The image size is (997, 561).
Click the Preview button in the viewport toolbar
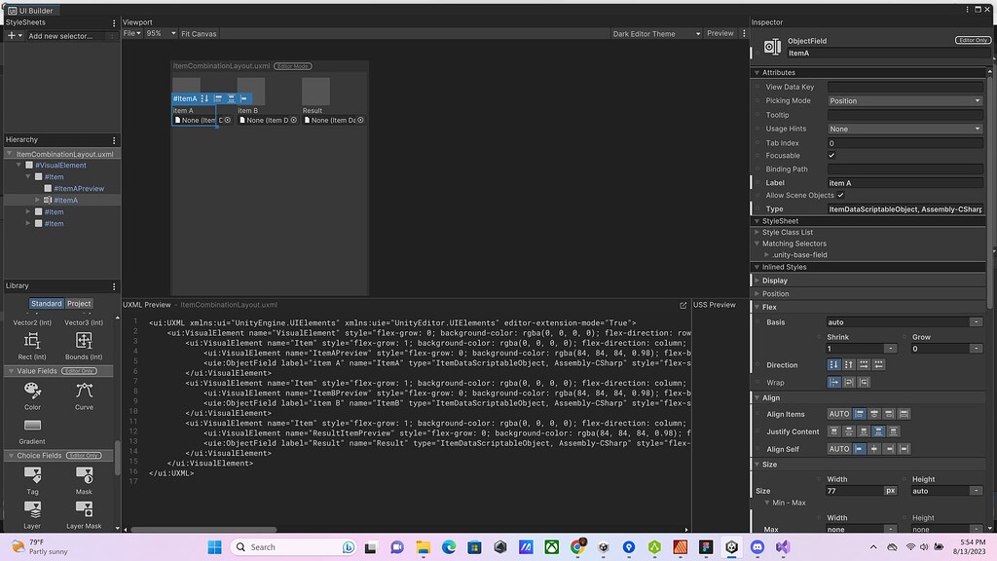pos(720,32)
